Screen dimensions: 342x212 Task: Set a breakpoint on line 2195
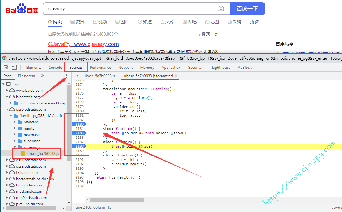(x=79, y=177)
